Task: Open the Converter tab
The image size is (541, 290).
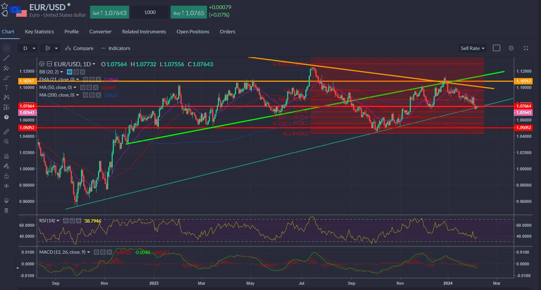Action: click(x=100, y=32)
